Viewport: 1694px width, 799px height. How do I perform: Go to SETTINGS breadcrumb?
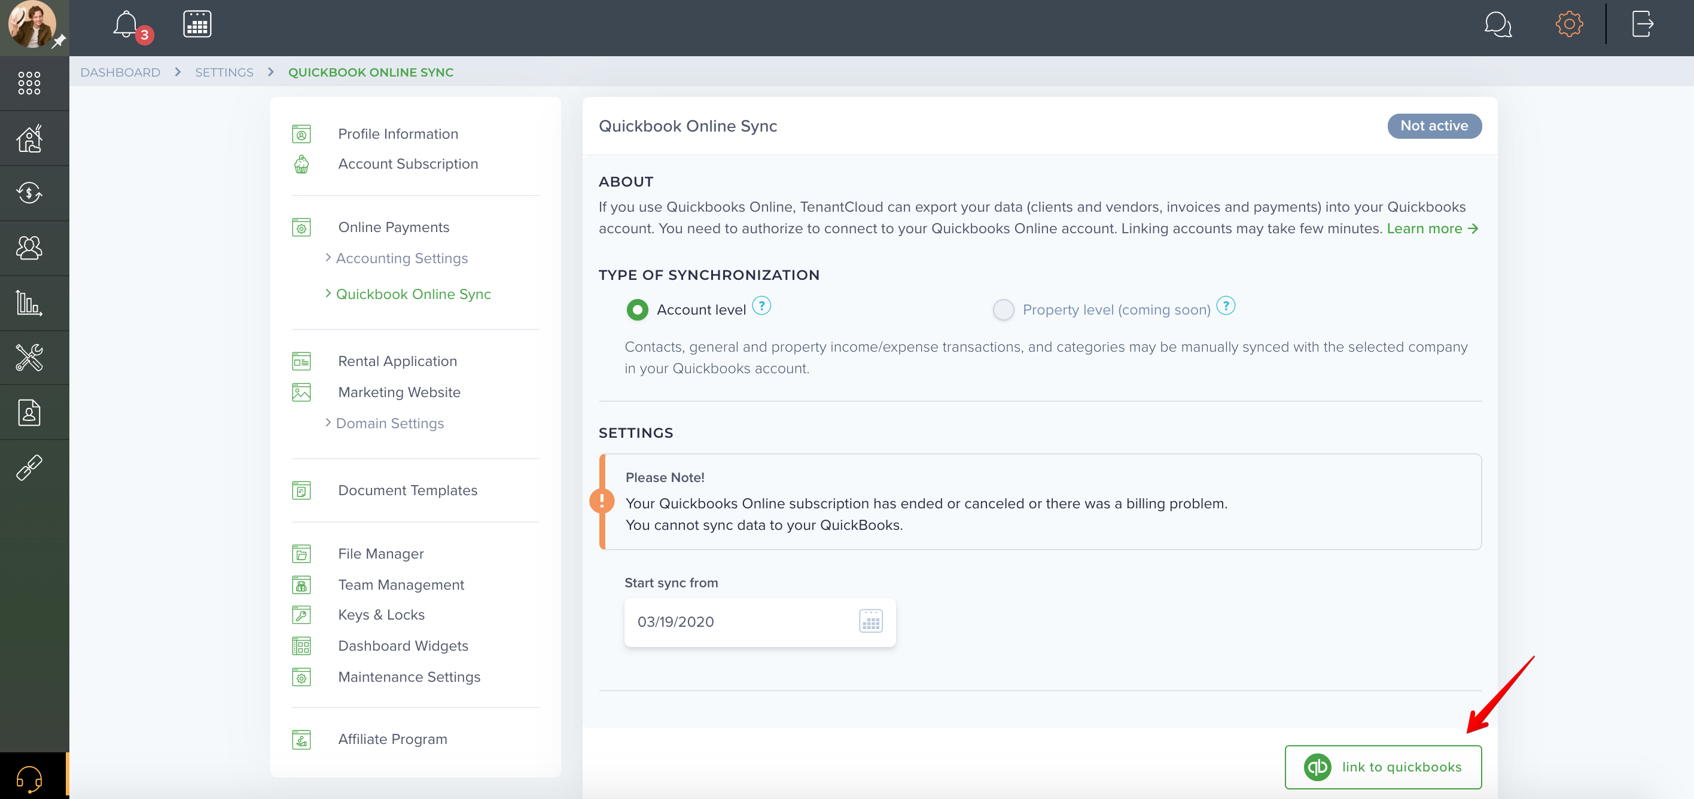coord(224,72)
